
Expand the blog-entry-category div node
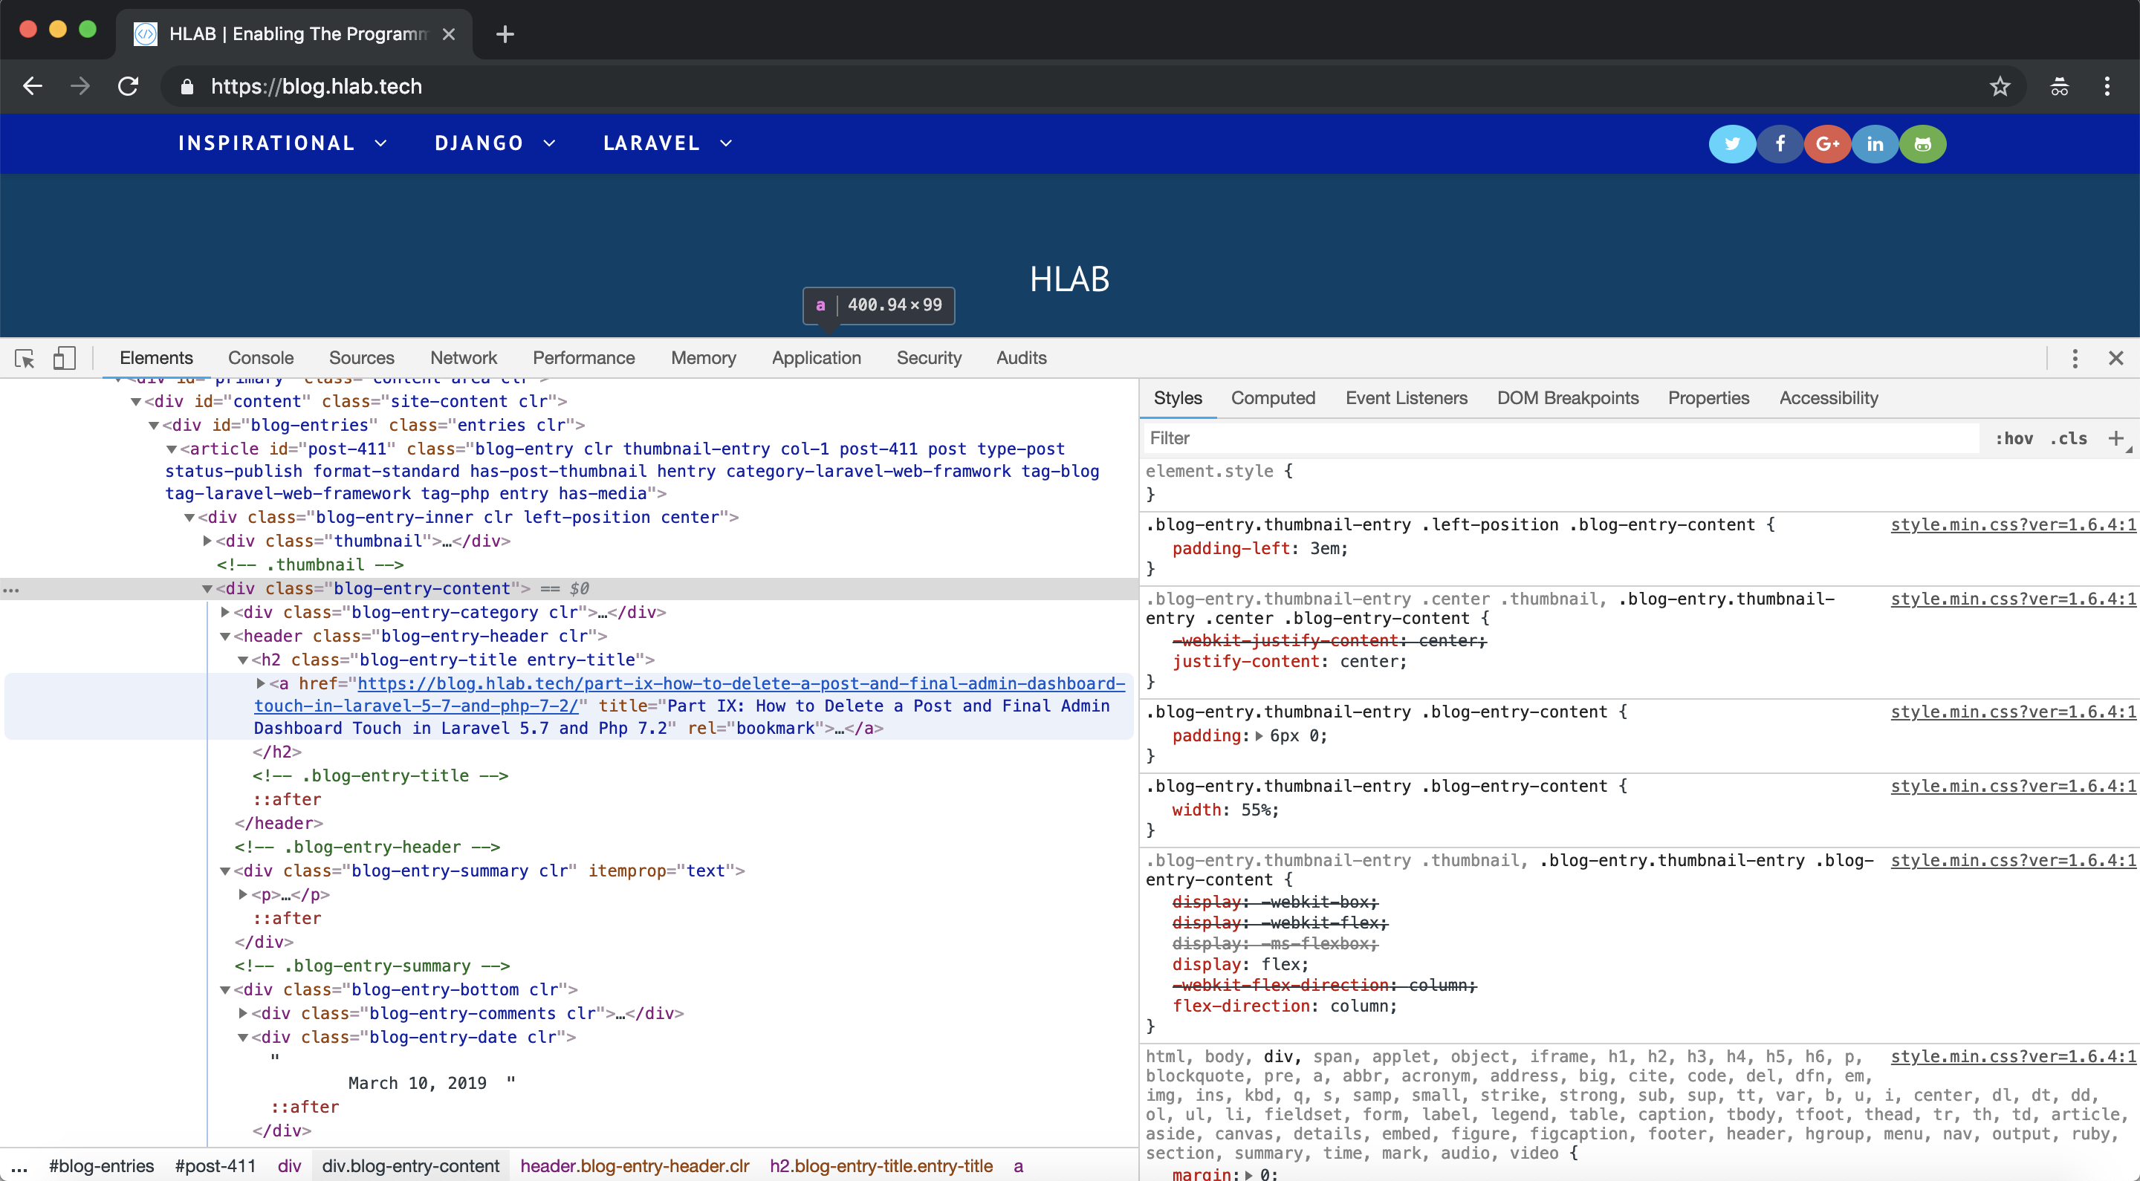[x=225, y=612]
